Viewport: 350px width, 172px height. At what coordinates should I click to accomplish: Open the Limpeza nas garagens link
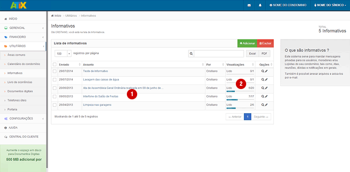(x=97, y=105)
